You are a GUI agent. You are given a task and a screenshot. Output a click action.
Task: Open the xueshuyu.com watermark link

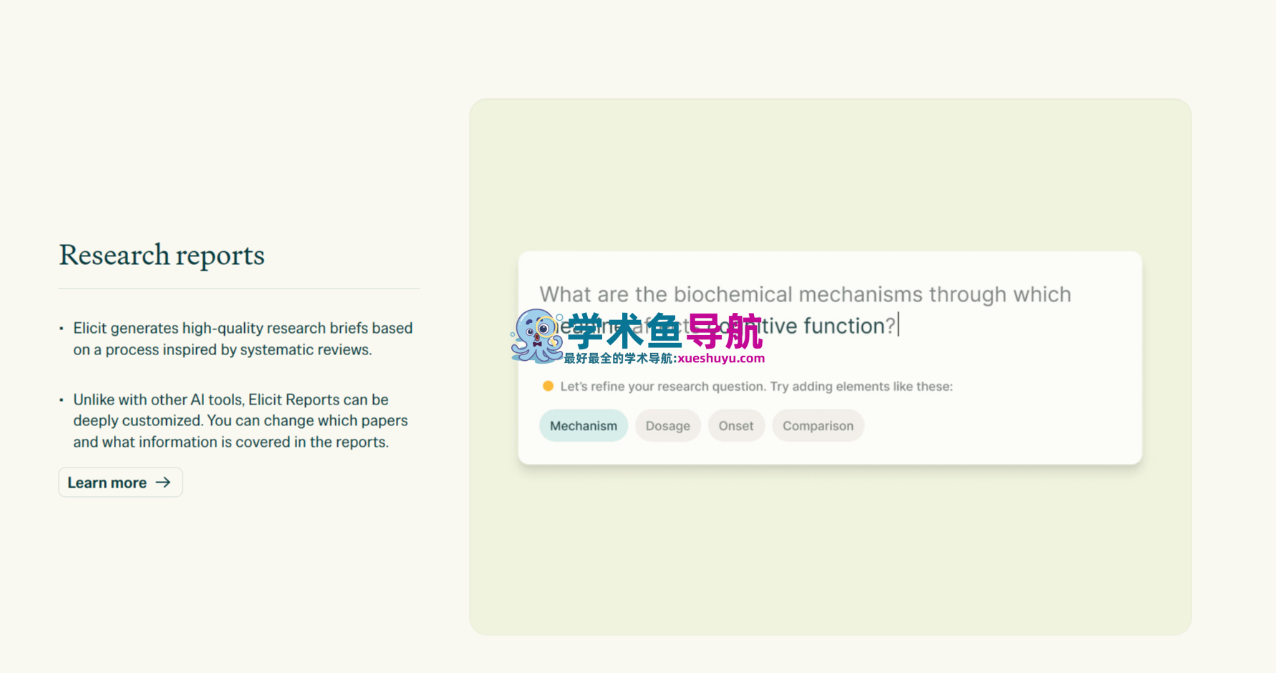[x=720, y=359]
